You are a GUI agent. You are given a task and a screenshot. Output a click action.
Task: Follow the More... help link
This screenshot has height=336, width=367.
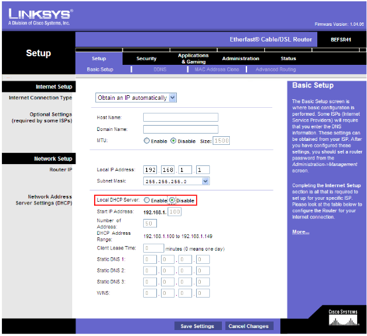click(301, 231)
